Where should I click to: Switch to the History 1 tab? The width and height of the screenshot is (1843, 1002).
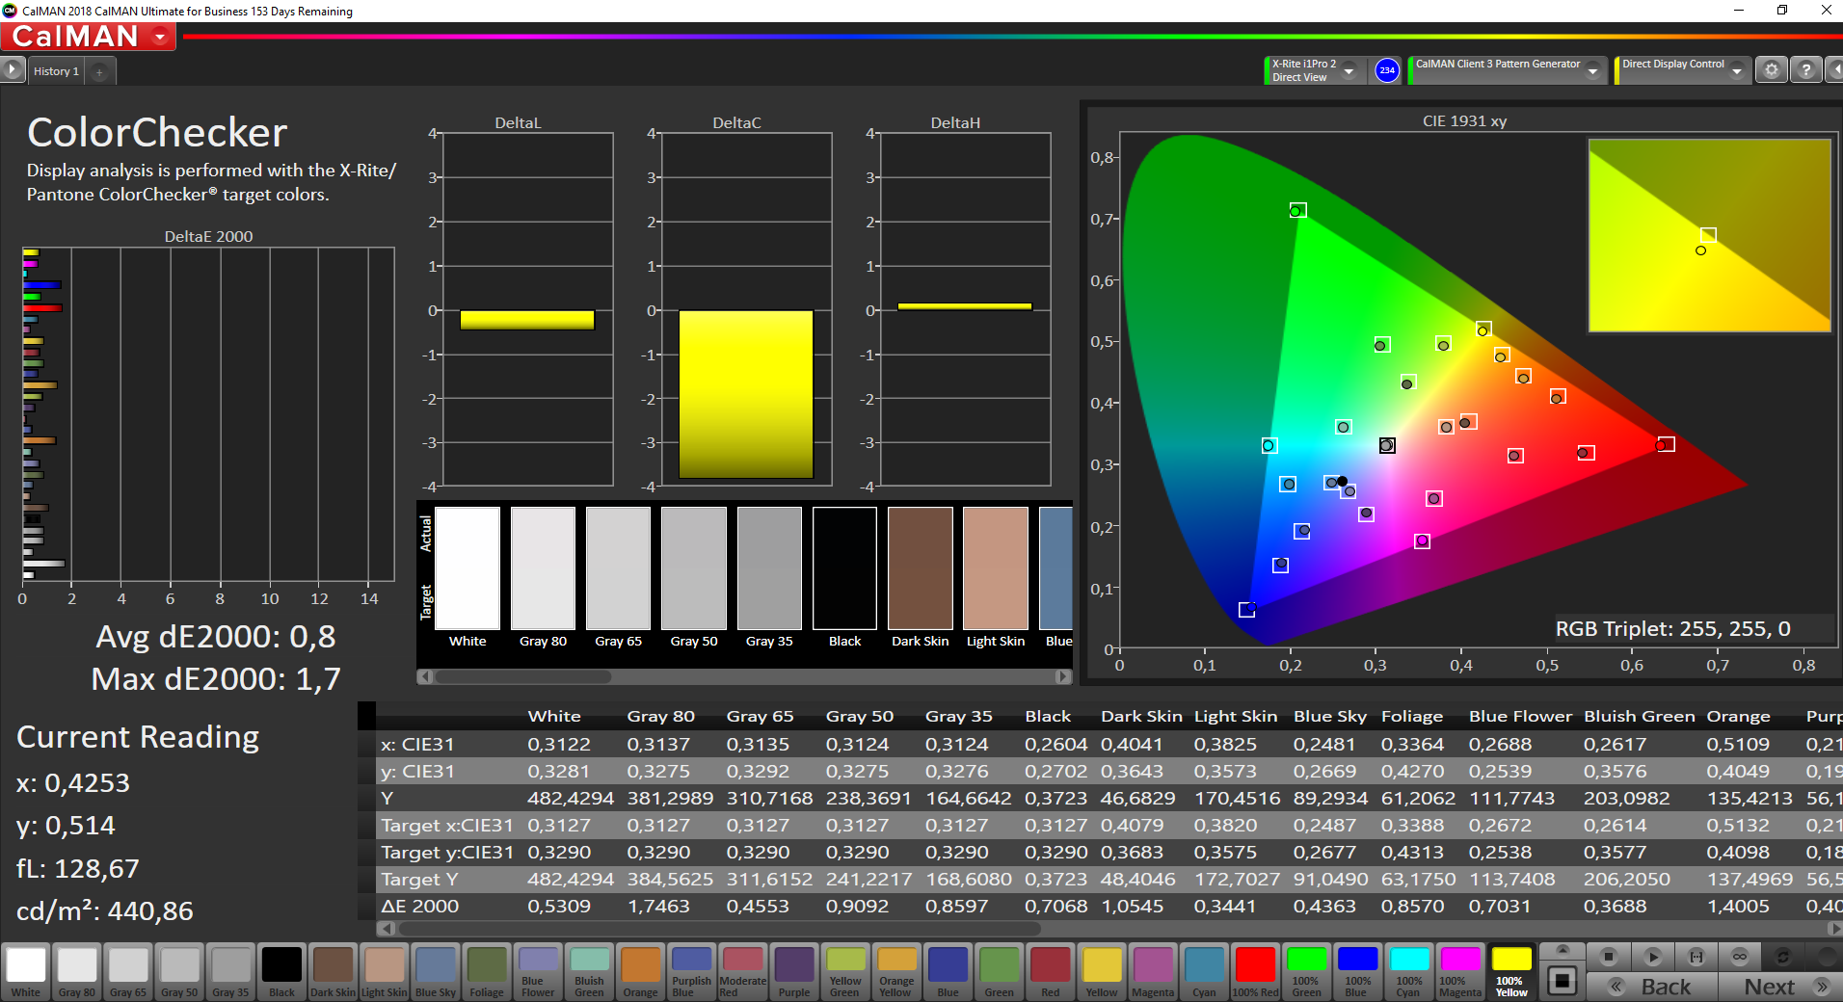(56, 71)
